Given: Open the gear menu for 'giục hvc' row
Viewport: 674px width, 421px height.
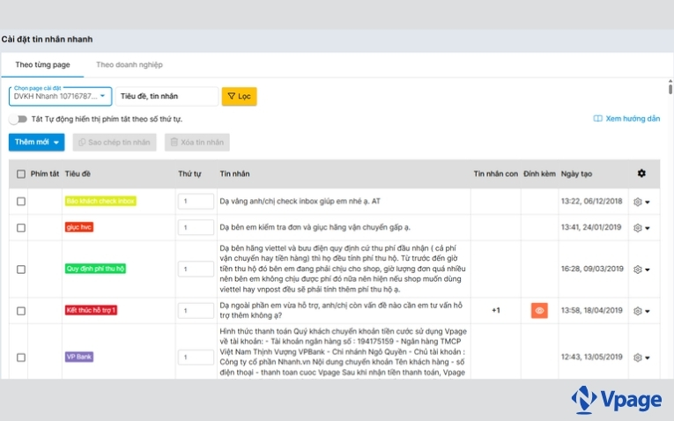Looking at the screenshot, I should pos(642,227).
